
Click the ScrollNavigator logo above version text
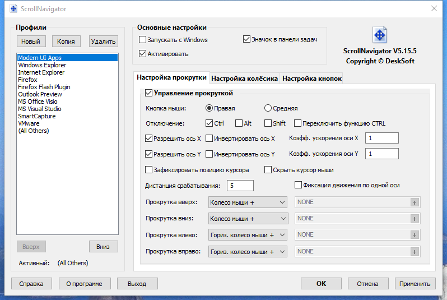(x=380, y=35)
